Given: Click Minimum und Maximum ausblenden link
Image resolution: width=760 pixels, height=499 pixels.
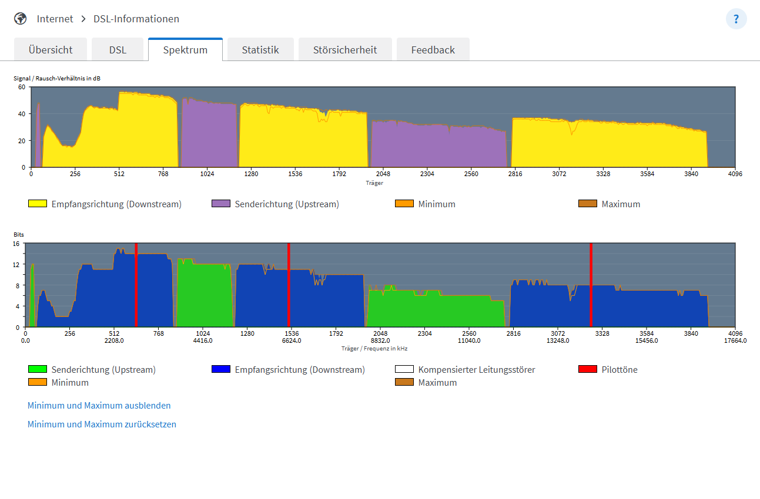Looking at the screenshot, I should click(99, 406).
